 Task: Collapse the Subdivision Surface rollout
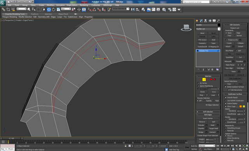tap(235, 94)
